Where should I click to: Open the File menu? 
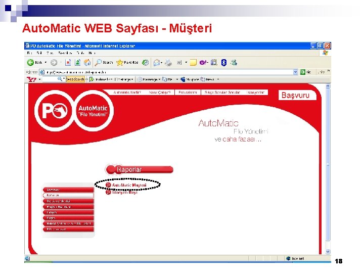click(x=30, y=53)
